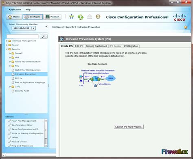The width and height of the screenshot is (193, 159).
Task: Click the Security Audit page icon
Action: click(13, 91)
